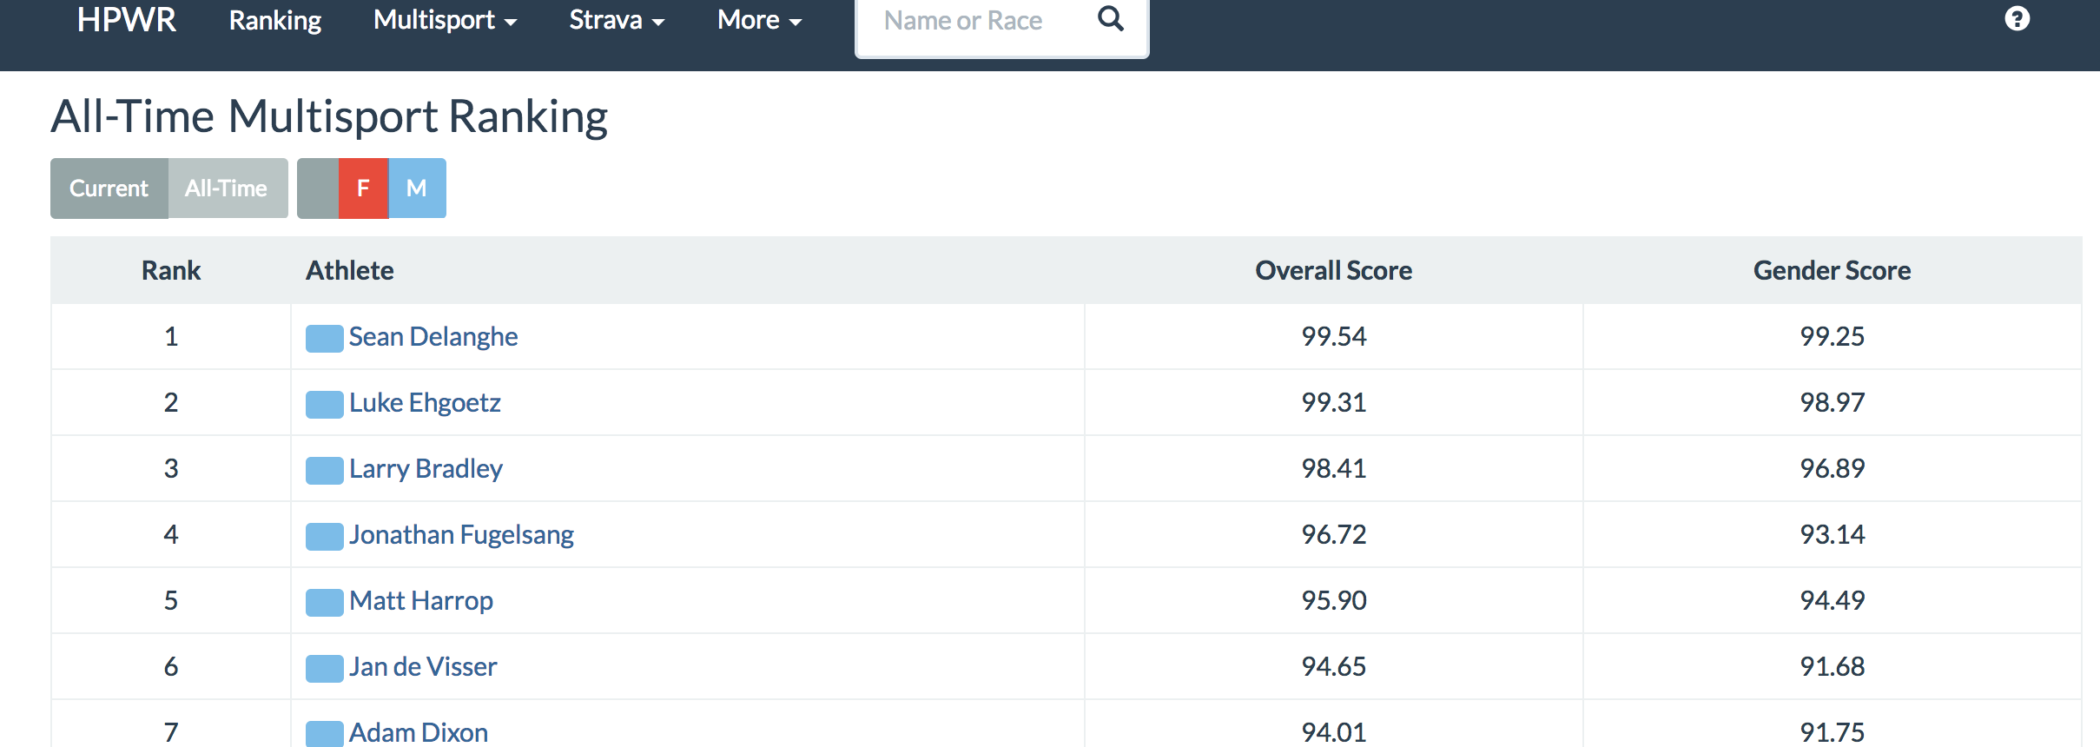Click the flag icon beside Matt Harrop

pos(324,602)
